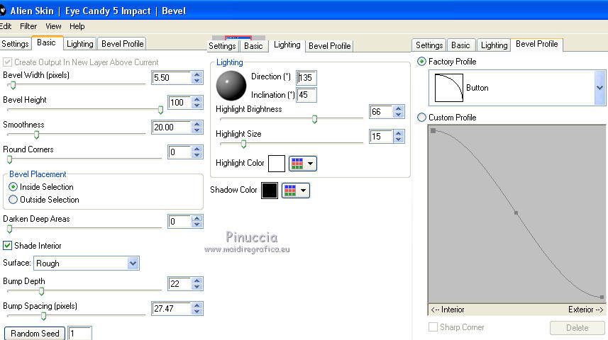The height and width of the screenshot is (340, 608).
Task: Expand the Factory Profile Button list
Action: click(600, 88)
